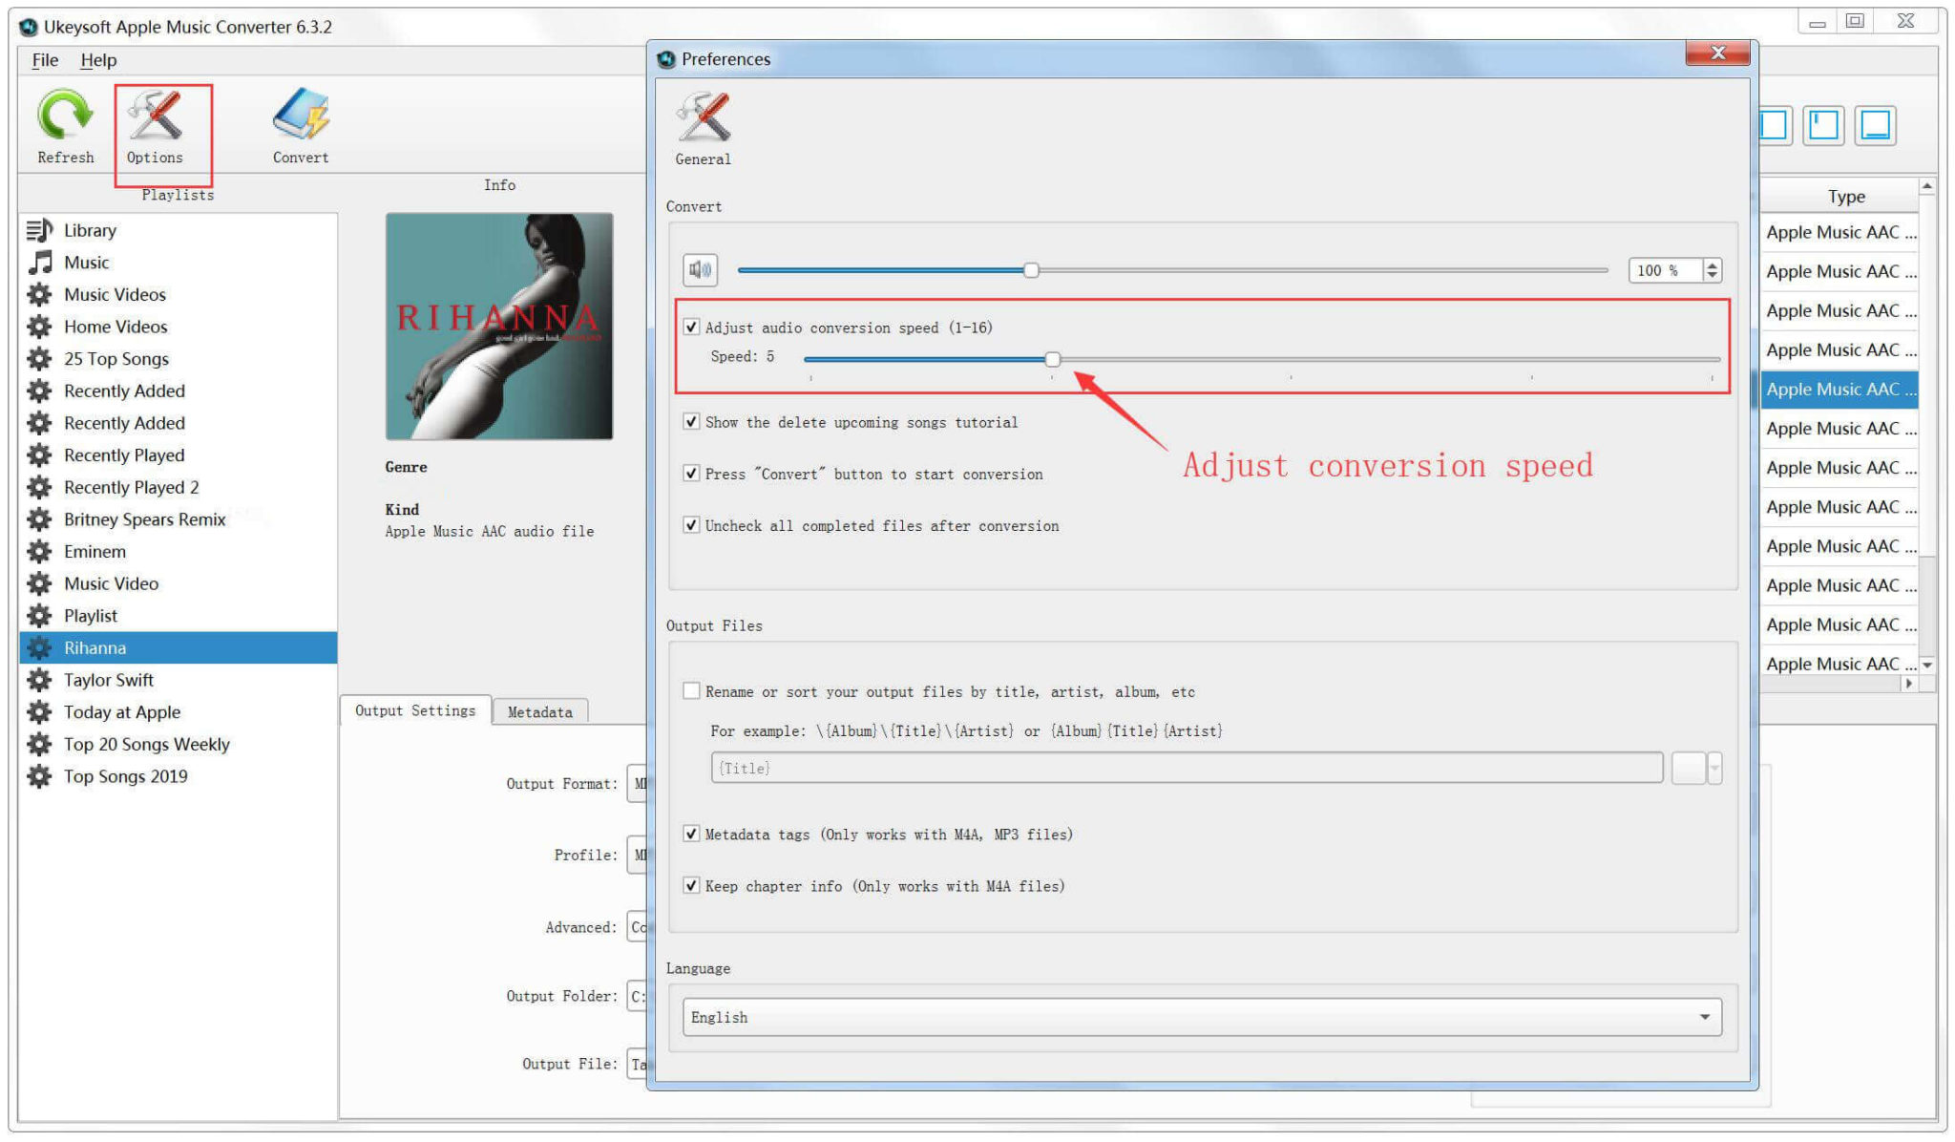
Task: Switch to the Metadata tab
Action: [x=539, y=711]
